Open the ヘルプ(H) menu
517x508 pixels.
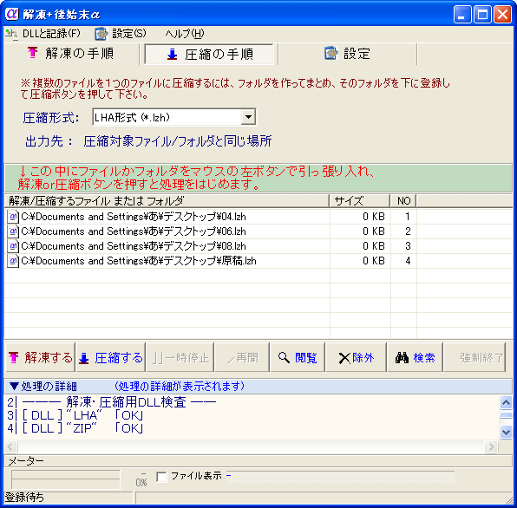(x=185, y=34)
